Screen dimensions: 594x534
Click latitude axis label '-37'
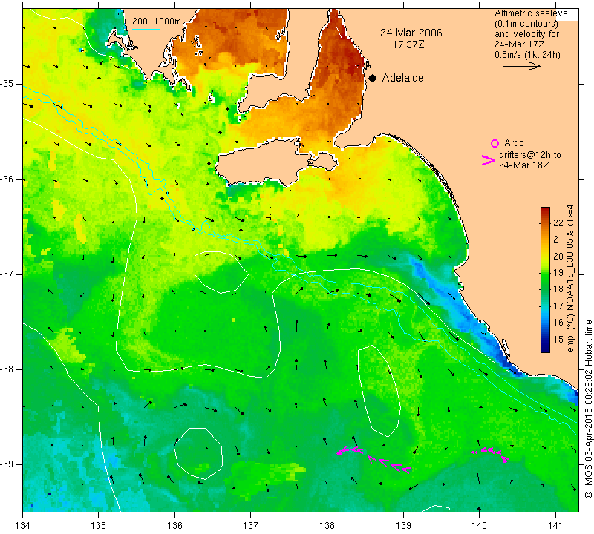click(x=8, y=274)
